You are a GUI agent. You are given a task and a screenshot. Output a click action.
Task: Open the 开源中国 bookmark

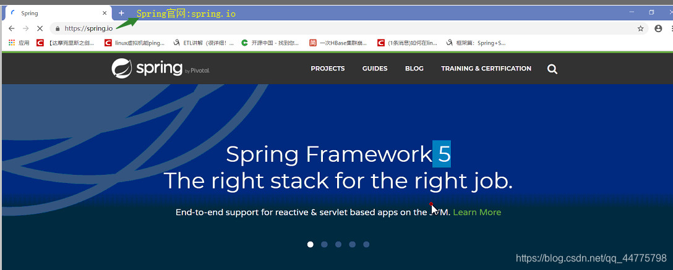[270, 43]
